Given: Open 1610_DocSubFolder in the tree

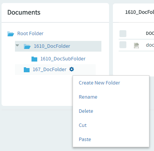Looking at the screenshot, I should pyautogui.click(x=63, y=59).
